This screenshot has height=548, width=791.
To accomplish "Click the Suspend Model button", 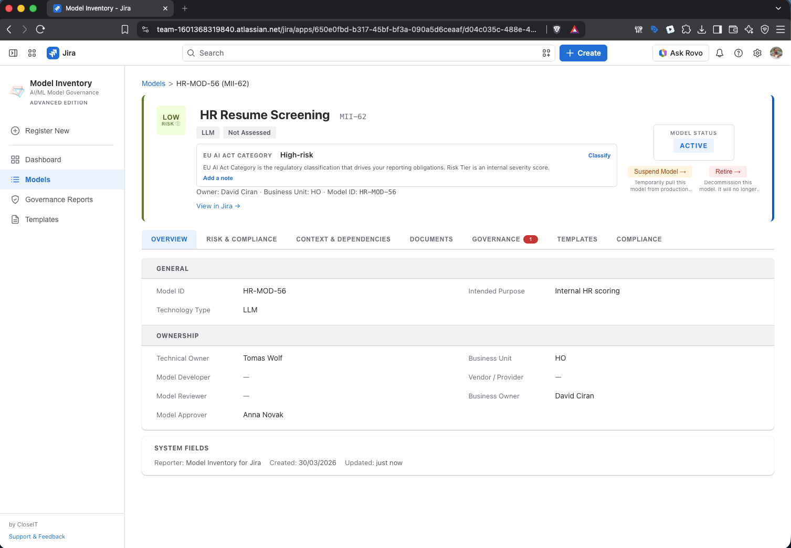I will [x=660, y=172].
